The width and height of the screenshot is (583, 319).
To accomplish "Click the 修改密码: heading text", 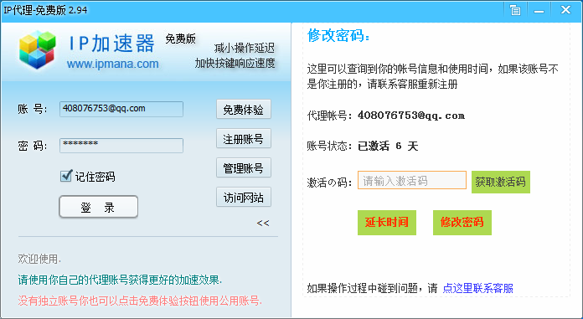I will coord(338,36).
